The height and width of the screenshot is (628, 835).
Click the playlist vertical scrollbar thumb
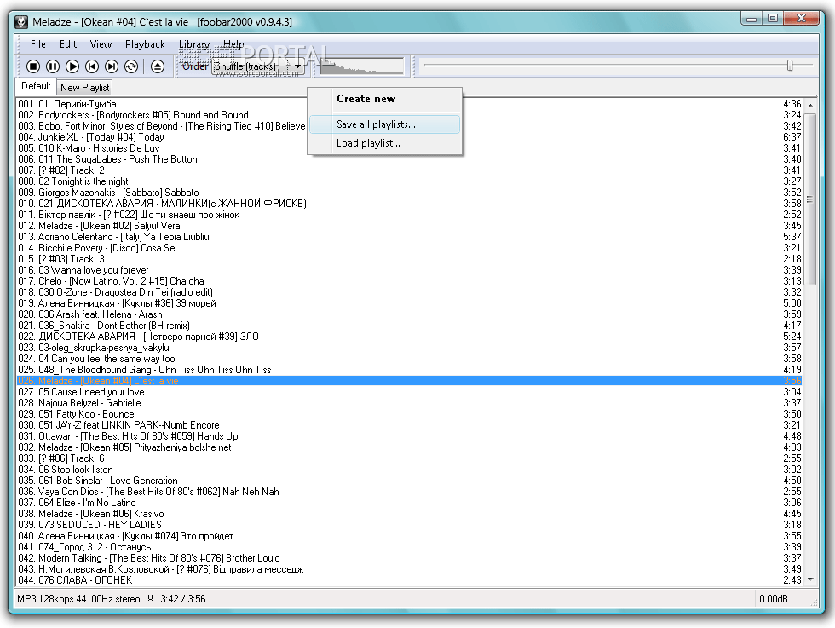(x=810, y=199)
